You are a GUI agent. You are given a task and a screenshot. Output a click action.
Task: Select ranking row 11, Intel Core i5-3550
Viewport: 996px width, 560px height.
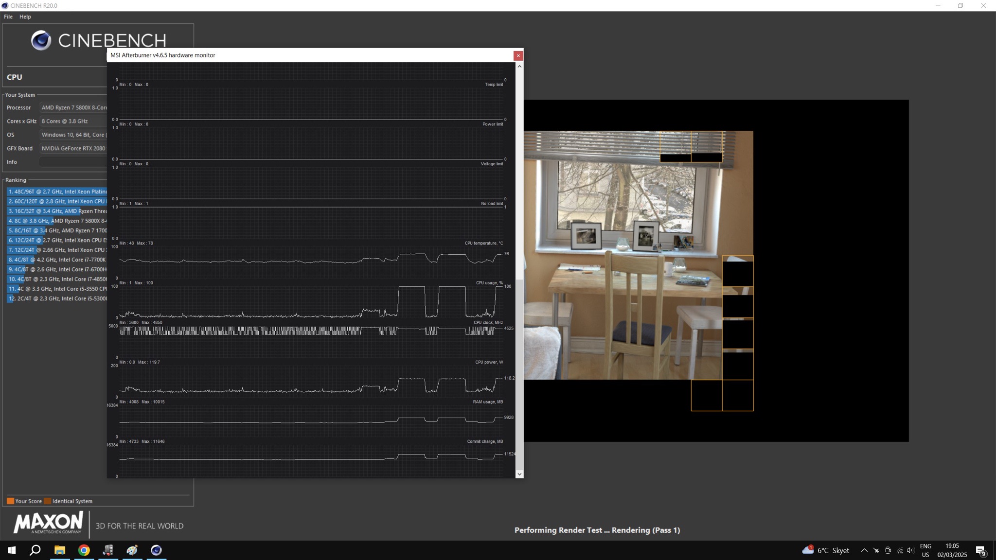(57, 289)
